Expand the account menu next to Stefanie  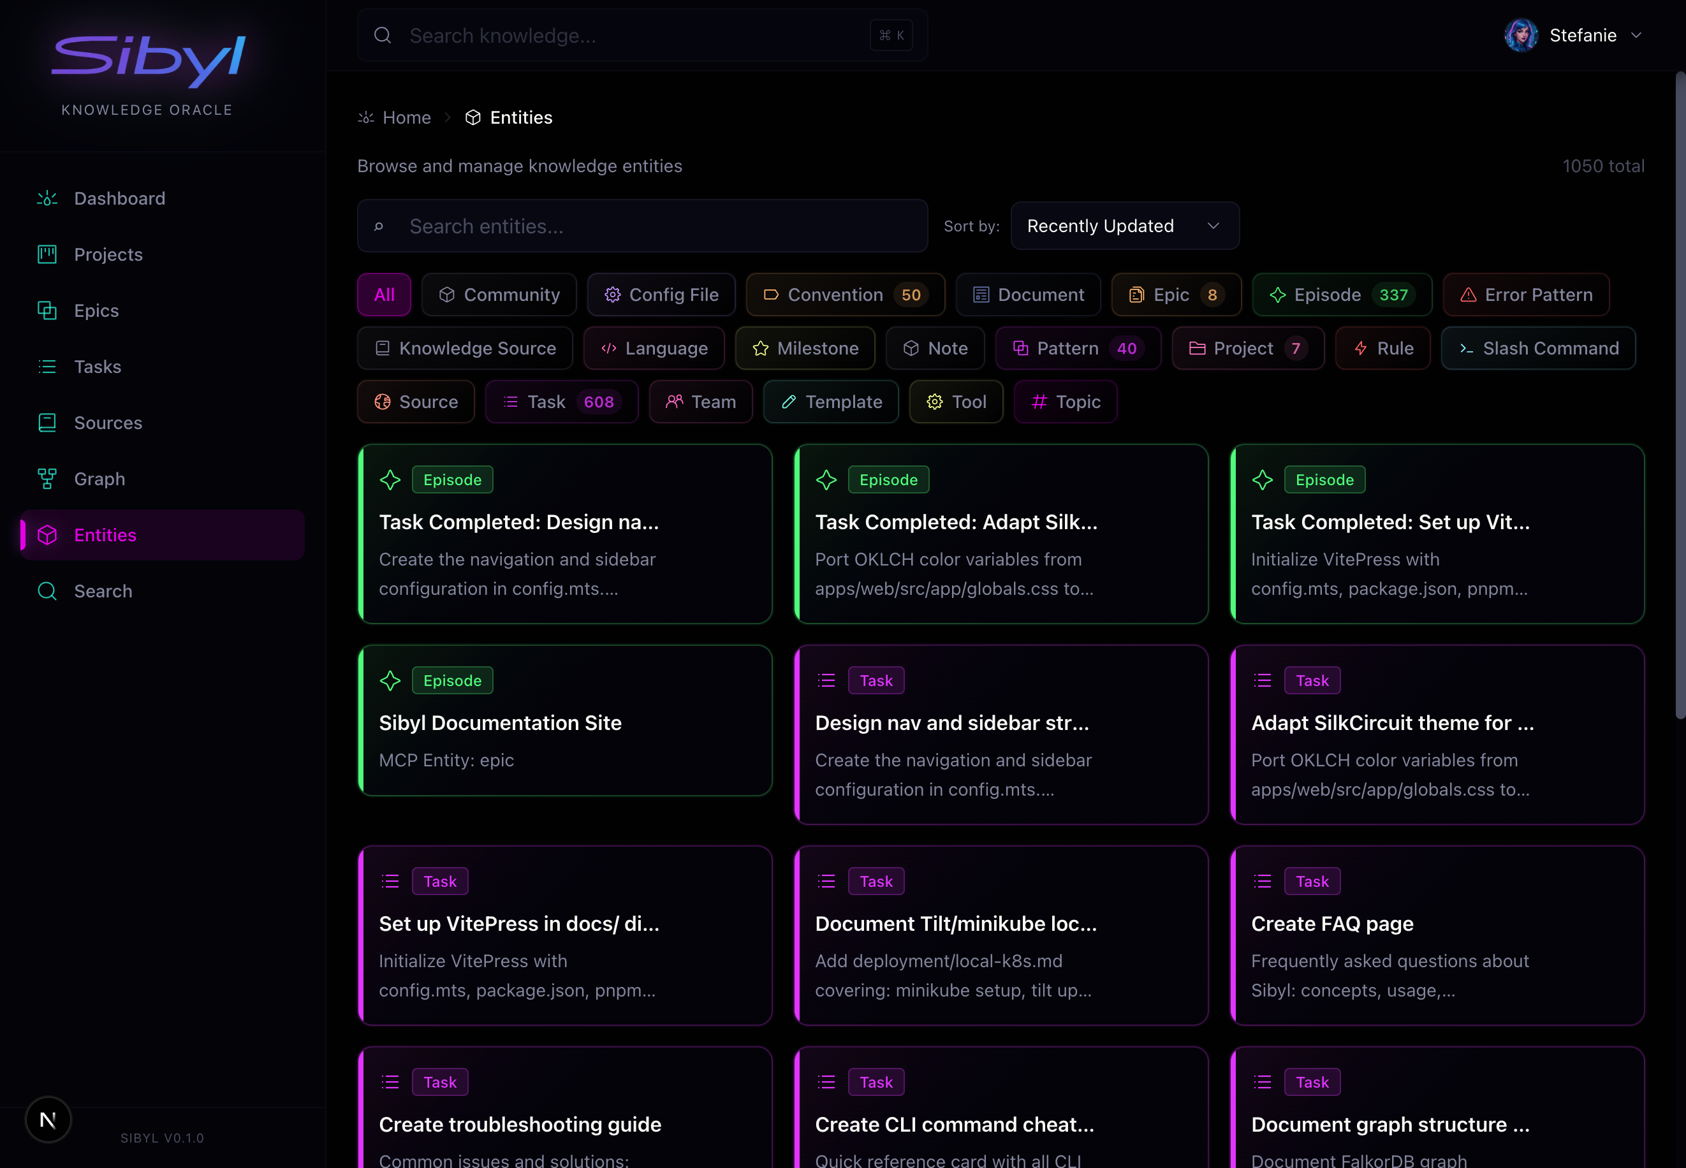tap(1637, 34)
